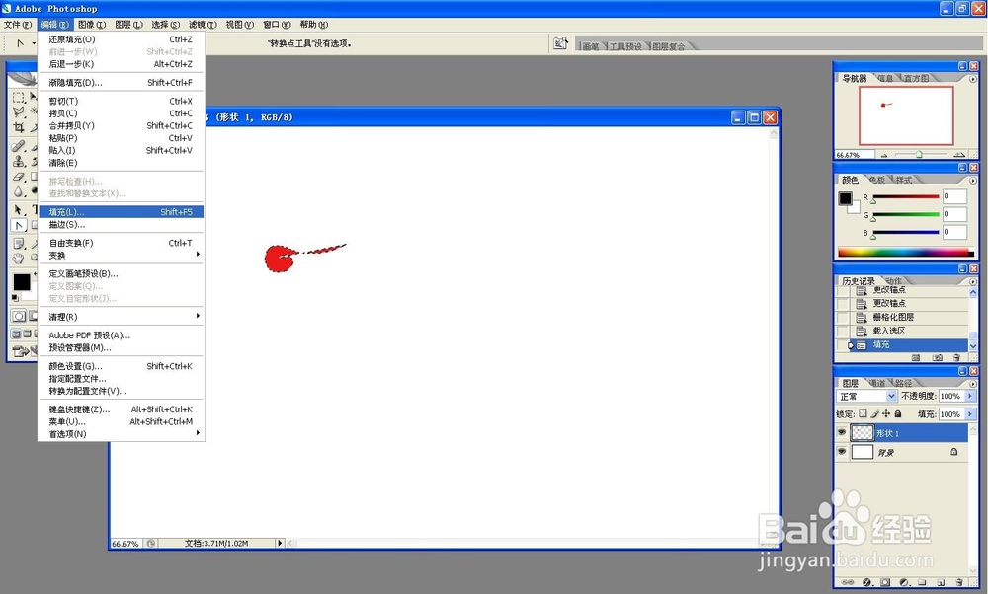The width and height of the screenshot is (988, 594).
Task: Open Navigator panel flyout menu arrow
Action: coord(973,79)
